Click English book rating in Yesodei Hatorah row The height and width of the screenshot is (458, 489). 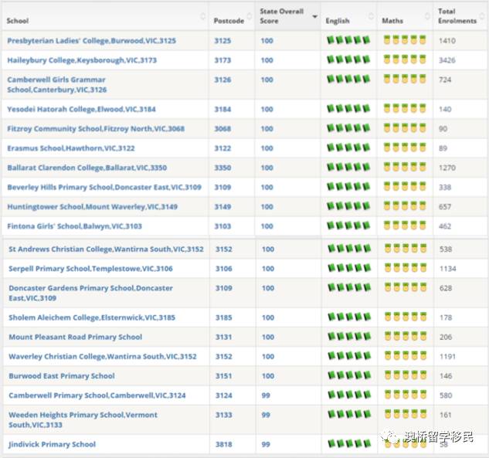[348, 108]
